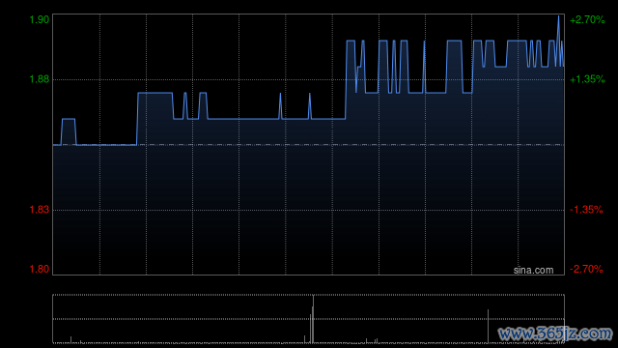
Task: Click the dotted previous-close baseline
Action: point(309,145)
